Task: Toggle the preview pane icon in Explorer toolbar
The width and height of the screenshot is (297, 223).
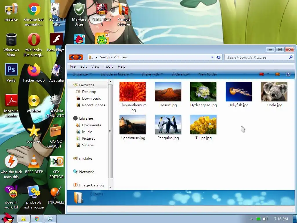Action: tap(278, 74)
